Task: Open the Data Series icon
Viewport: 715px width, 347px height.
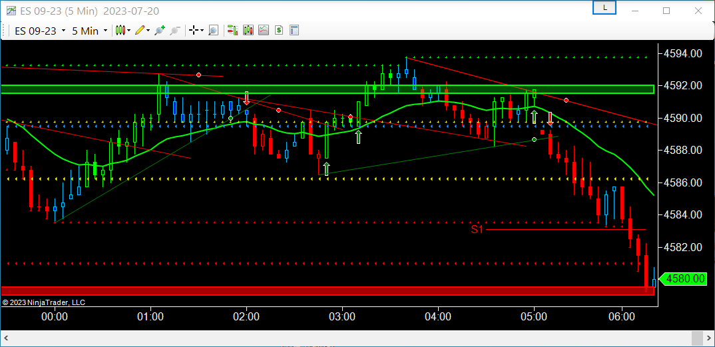Action: click(248, 31)
